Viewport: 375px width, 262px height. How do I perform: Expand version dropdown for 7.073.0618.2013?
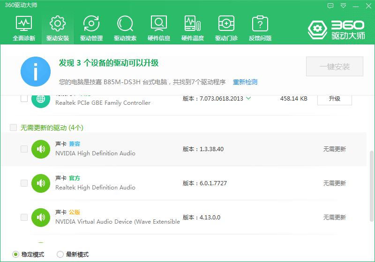click(x=248, y=98)
